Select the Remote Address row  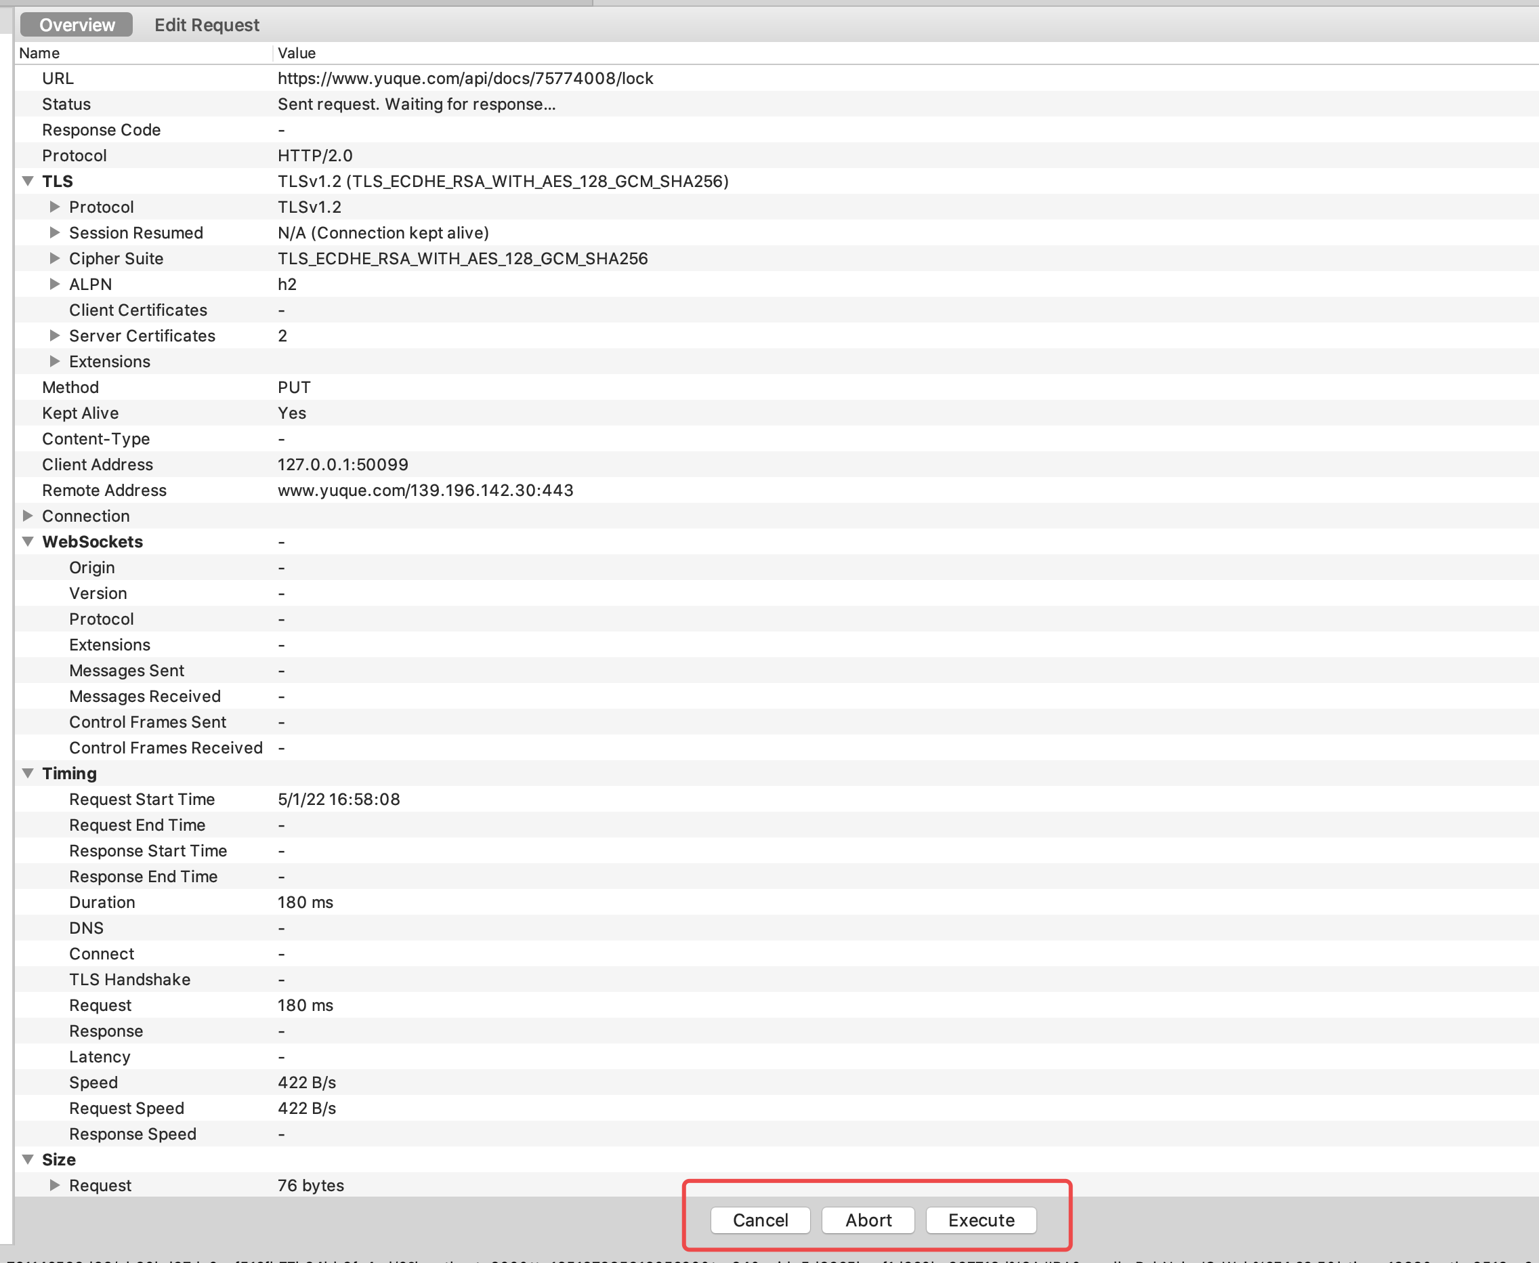[104, 491]
